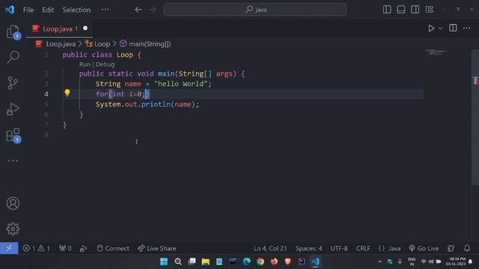Image resolution: width=479 pixels, height=269 pixels.
Task: Open Problems via errors and warnings count
Action: (x=36, y=248)
